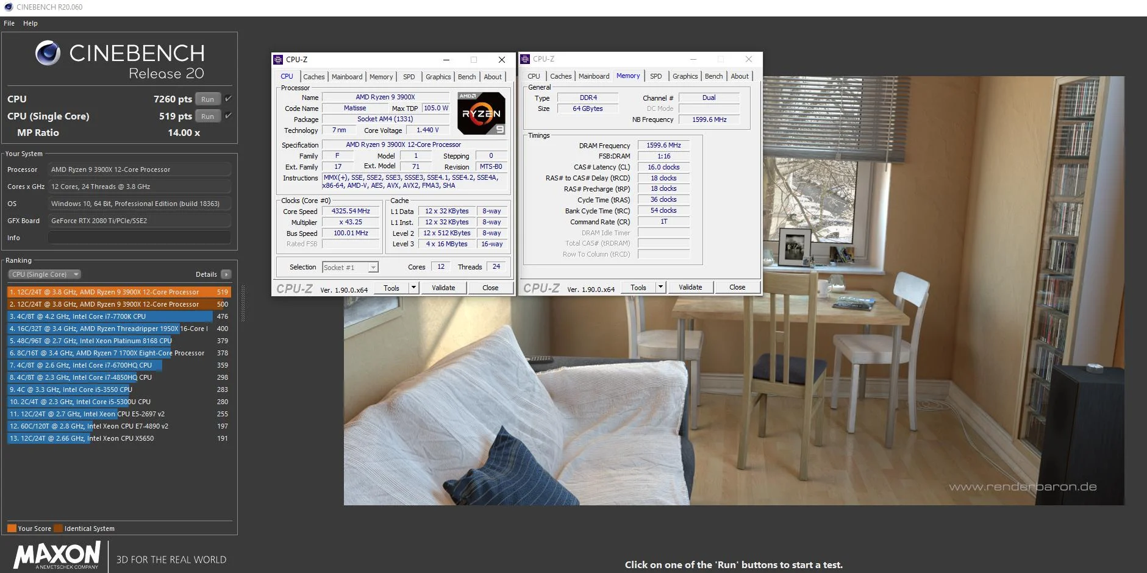Click Close in the right CPU-Z window
Viewport: 1147px width, 573px height.
(737, 287)
